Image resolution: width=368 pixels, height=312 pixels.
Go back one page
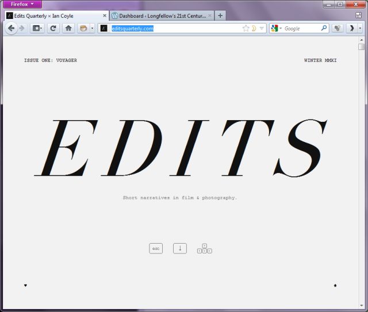click(x=11, y=28)
